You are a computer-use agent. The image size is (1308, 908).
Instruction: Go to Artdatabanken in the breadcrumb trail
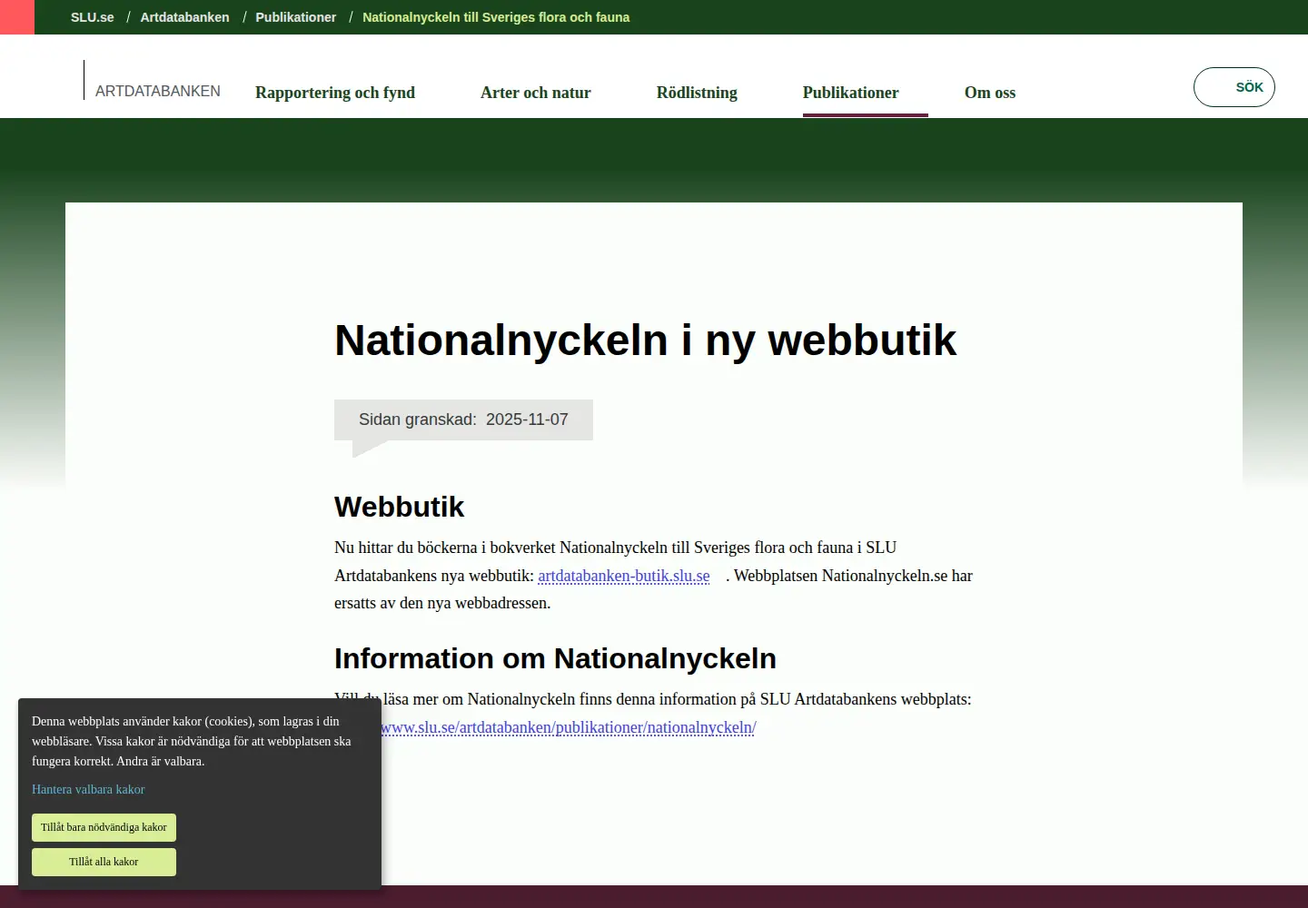[x=184, y=17]
